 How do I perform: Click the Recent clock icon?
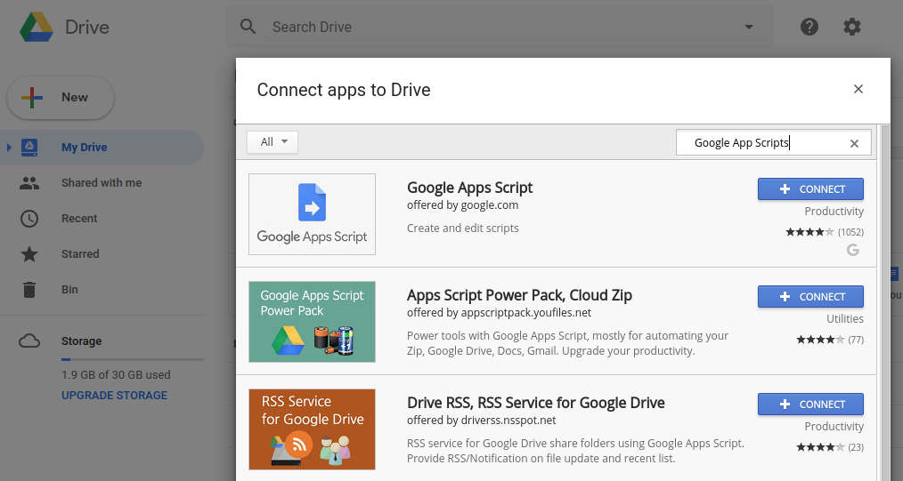29,219
